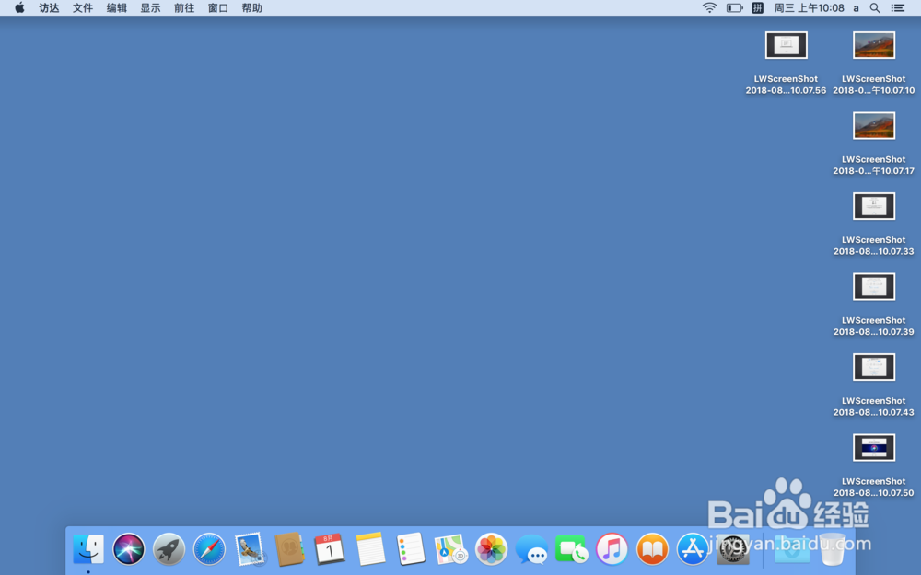Open the 编辑 menu

(116, 7)
